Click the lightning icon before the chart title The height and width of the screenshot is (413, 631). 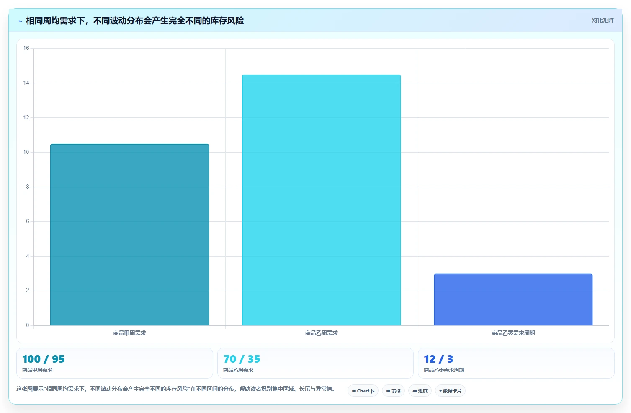20,21
